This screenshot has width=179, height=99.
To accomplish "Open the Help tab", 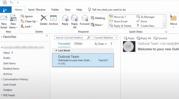I will coord(79,10).
